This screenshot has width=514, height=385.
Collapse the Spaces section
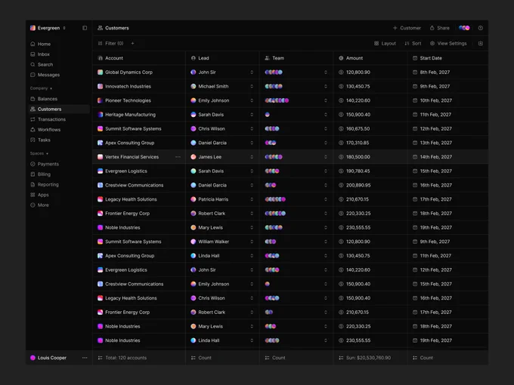39,153
